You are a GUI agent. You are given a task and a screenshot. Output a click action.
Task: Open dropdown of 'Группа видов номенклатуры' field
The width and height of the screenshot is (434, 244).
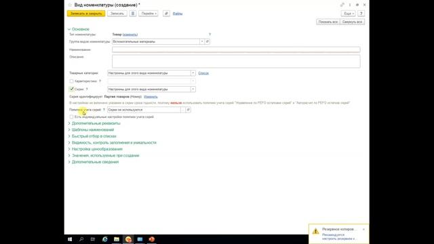pos(202,41)
